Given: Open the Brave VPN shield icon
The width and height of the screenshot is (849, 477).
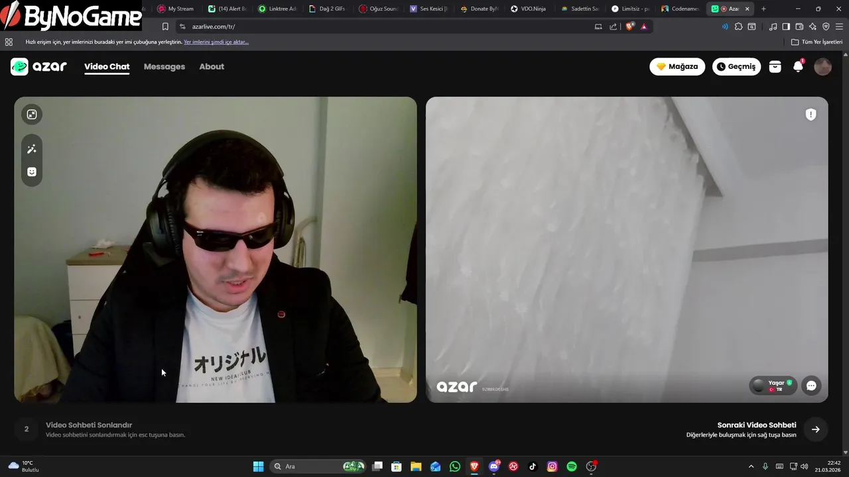Looking at the screenshot, I should (x=826, y=26).
